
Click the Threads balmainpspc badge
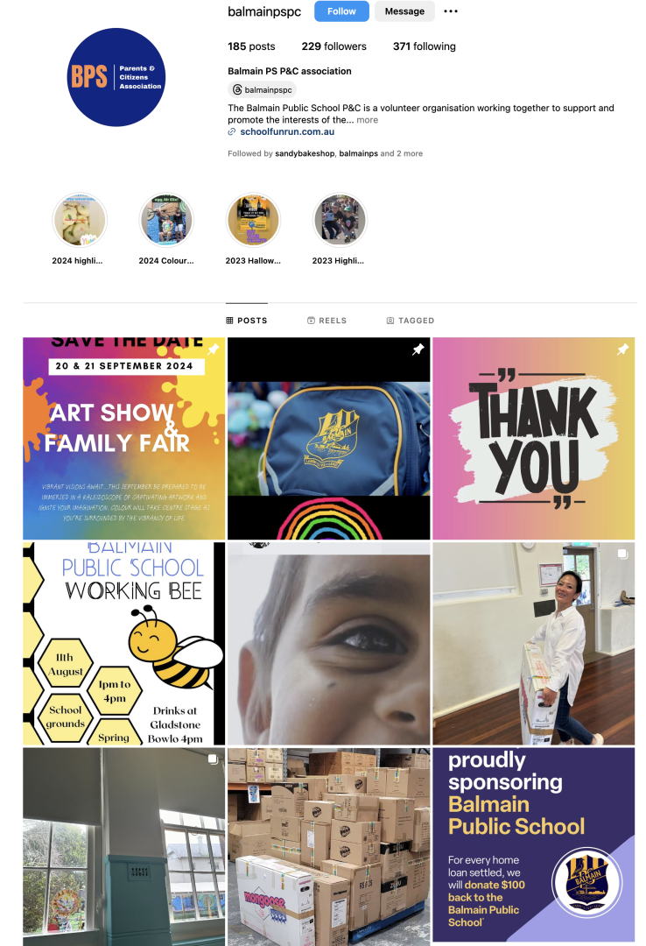263,90
